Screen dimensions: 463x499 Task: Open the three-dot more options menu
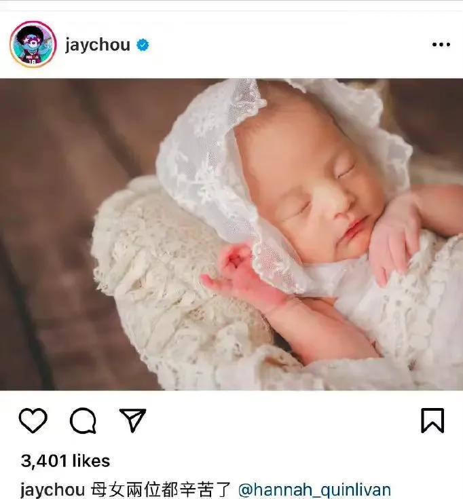441,45
